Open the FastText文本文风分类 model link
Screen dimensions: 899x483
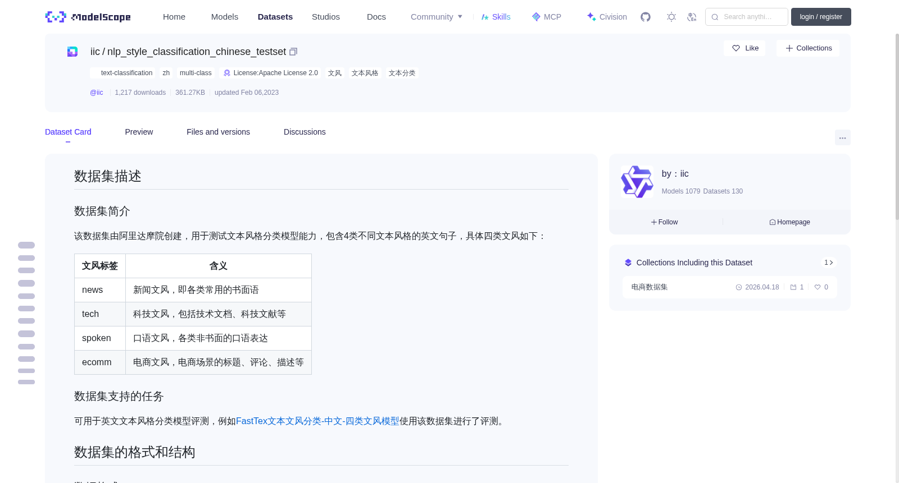[317, 421]
